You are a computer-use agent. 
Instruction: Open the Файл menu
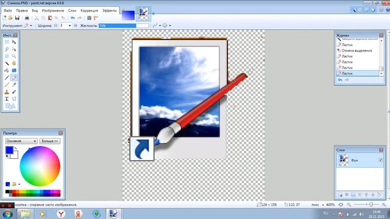click(8, 10)
